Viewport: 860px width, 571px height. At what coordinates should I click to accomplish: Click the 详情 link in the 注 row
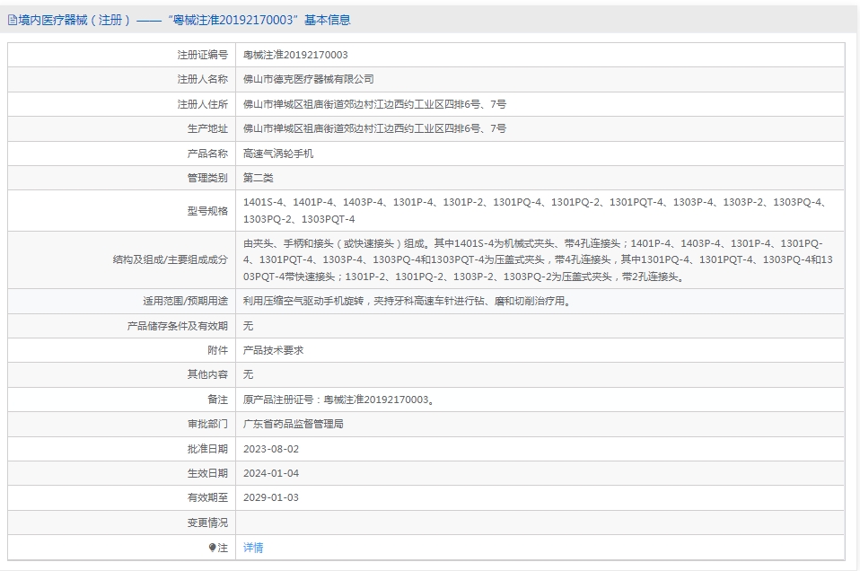253,548
